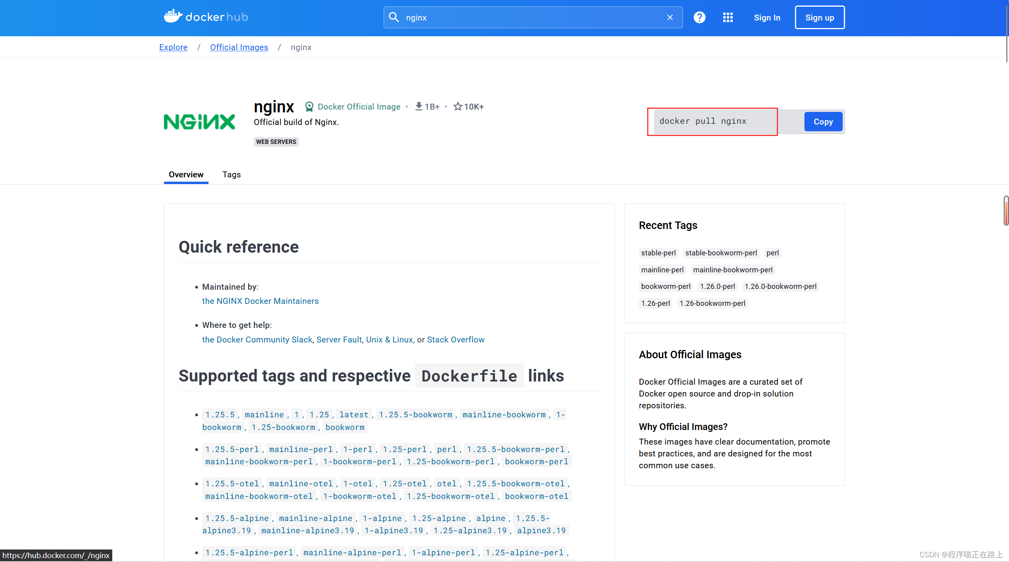This screenshot has width=1009, height=562.
Task: Click the Sign up button
Action: [820, 17]
